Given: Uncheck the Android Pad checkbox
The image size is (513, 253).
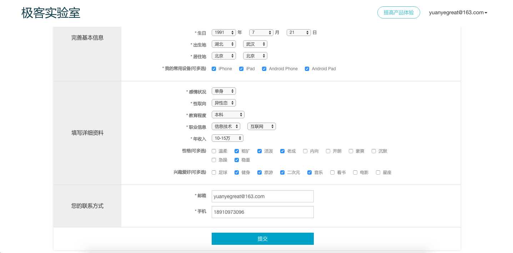Looking at the screenshot, I should point(307,69).
